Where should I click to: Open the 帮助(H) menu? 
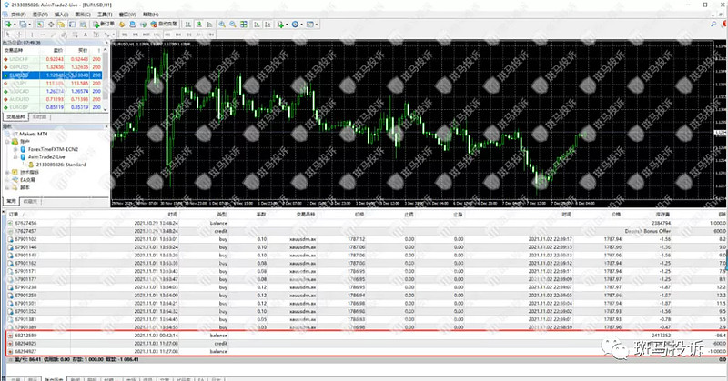[150, 15]
